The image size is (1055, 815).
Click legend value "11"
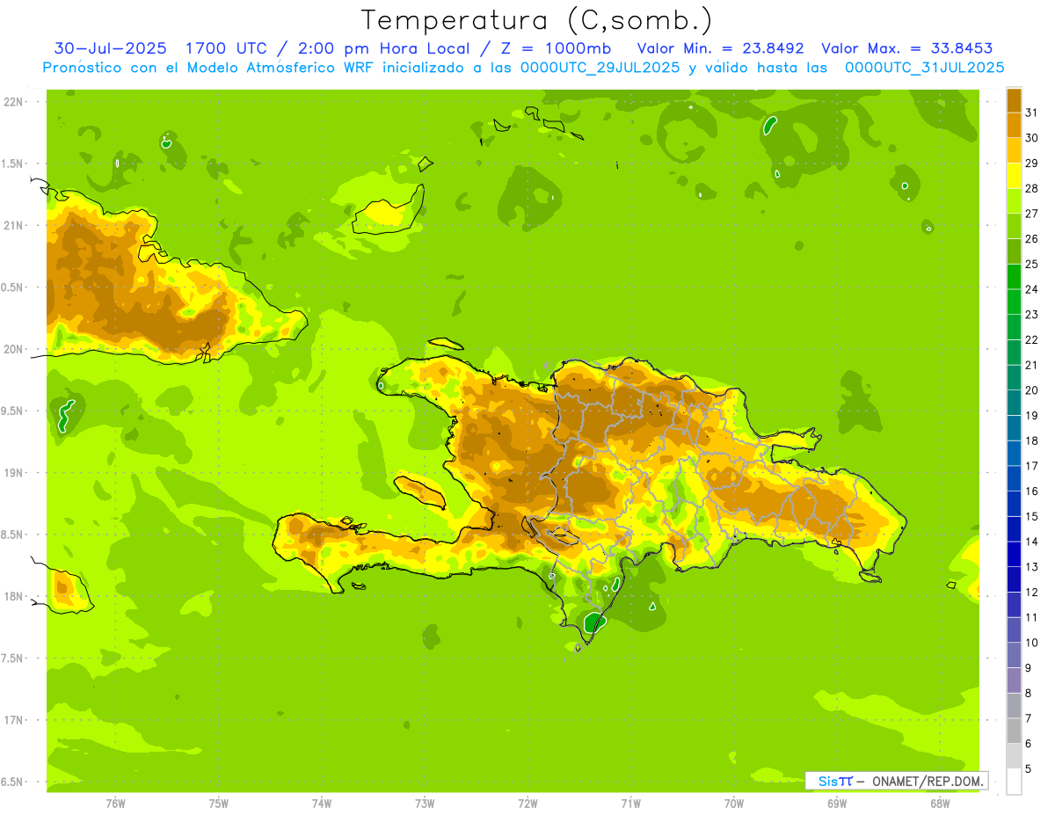click(x=1032, y=617)
